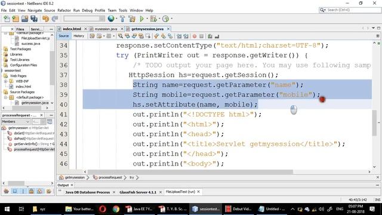Click the Last Edit editor toolbar icon
The height and width of the screenshot is (215, 382).
point(92,36)
